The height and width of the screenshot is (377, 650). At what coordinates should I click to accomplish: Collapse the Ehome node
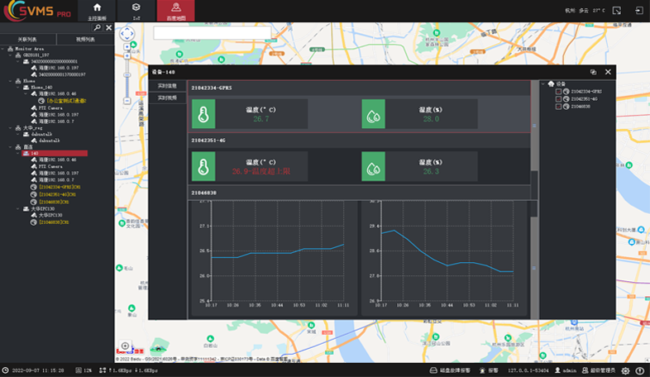pyautogui.click(x=11, y=81)
